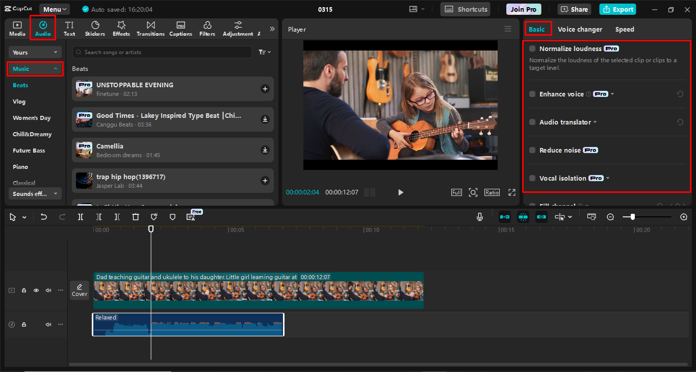
Task: Toggle Vocal isolation on
Action: (x=532, y=178)
